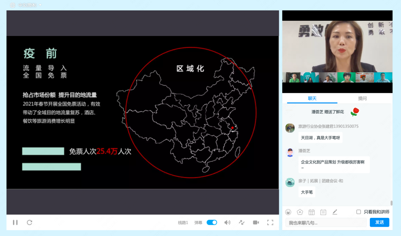Click the 发送 send button

pyautogui.click(x=379, y=222)
